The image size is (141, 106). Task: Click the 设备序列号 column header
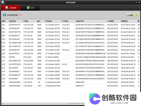pos(91,21)
